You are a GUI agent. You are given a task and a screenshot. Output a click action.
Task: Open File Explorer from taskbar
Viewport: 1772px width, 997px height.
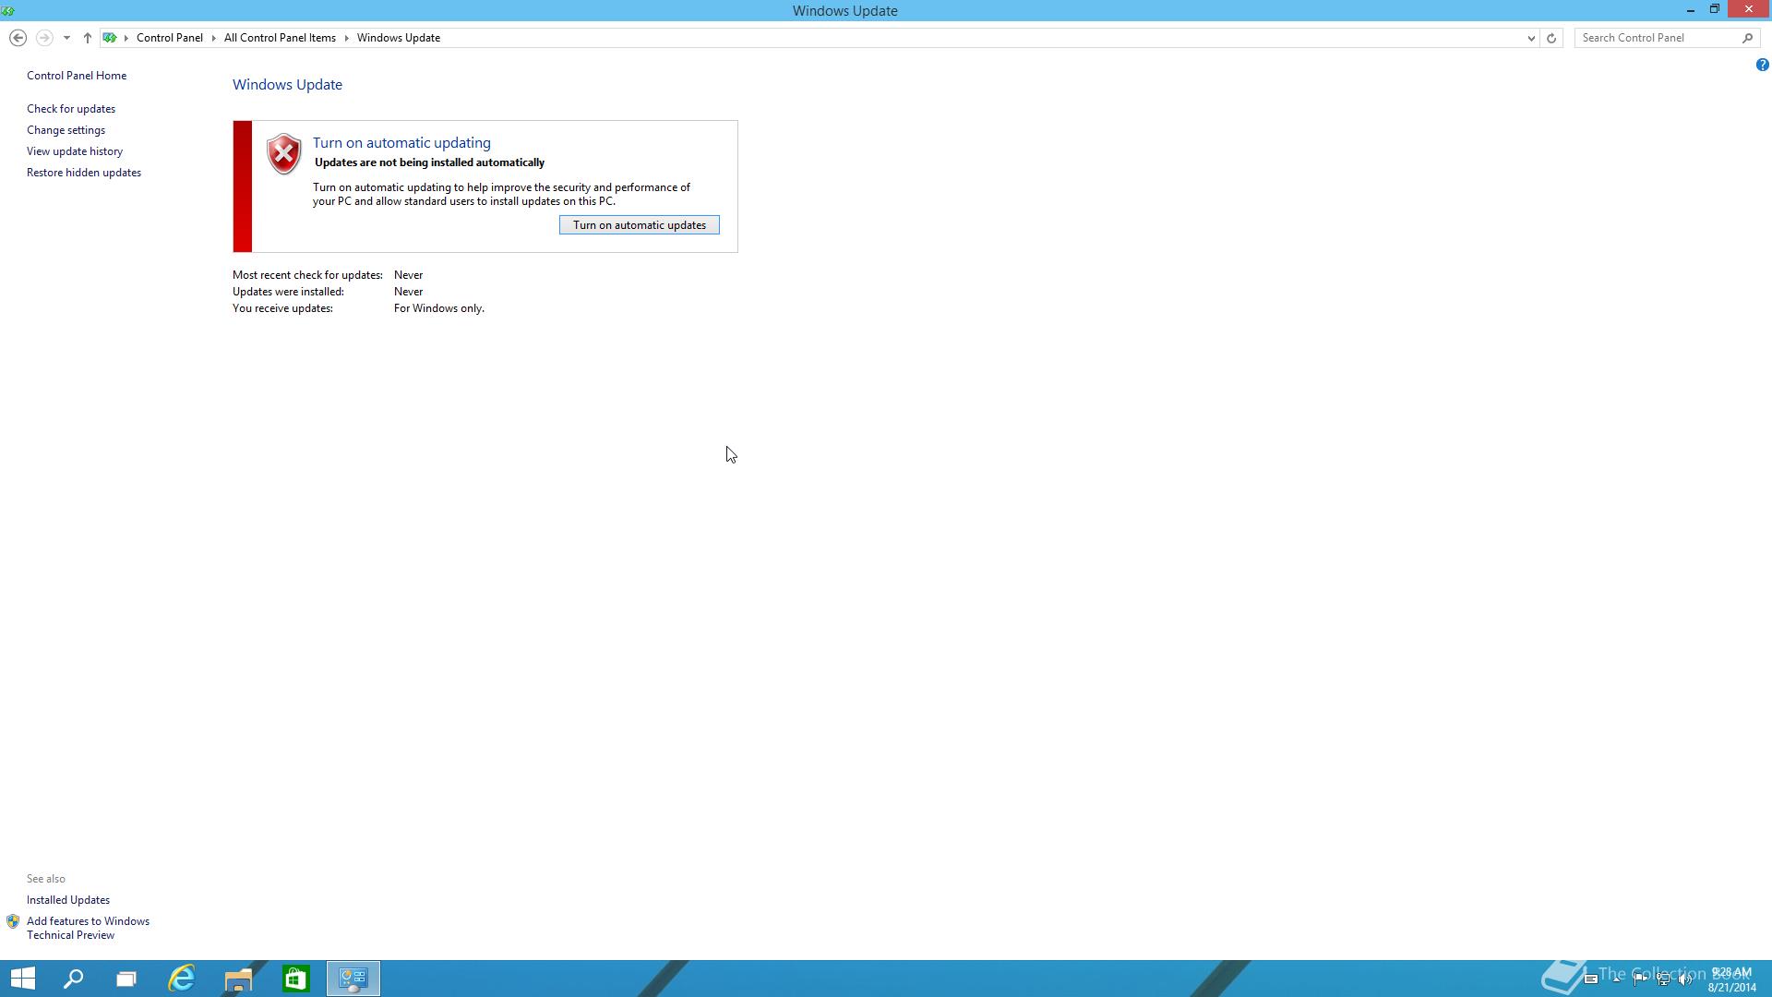coord(238,979)
